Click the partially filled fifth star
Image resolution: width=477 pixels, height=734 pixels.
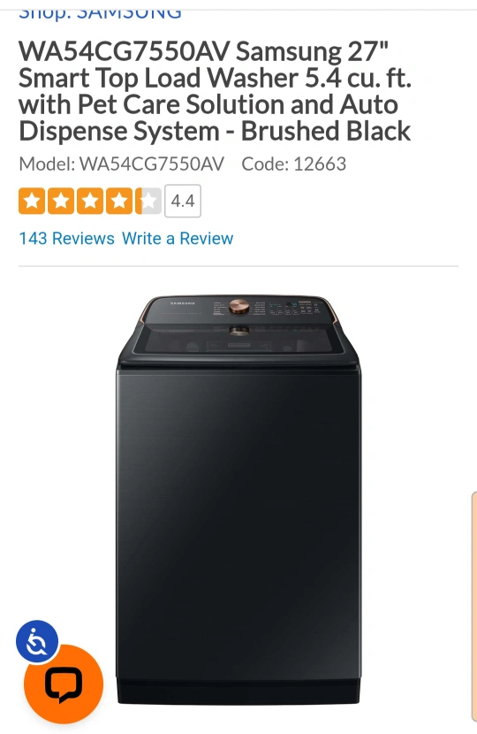[148, 201]
